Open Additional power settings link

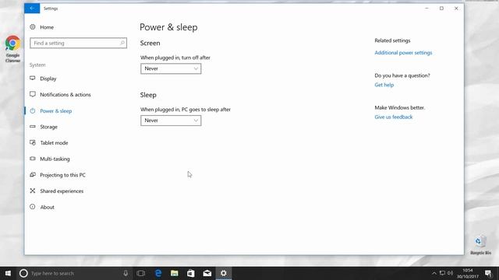[x=403, y=53]
